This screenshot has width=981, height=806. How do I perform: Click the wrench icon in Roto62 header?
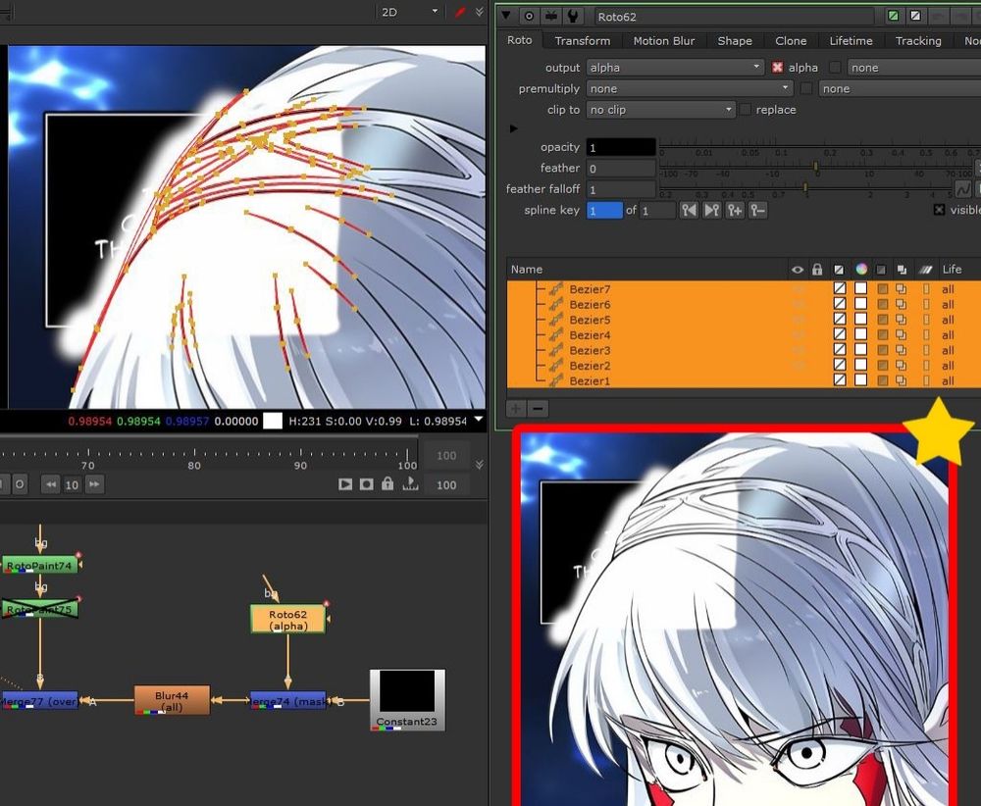tap(573, 17)
